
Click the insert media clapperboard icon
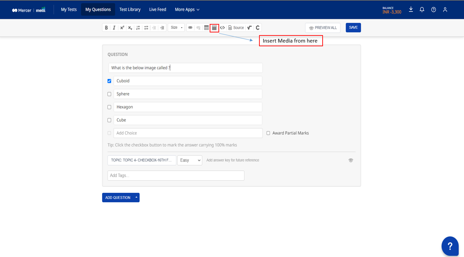point(214,28)
